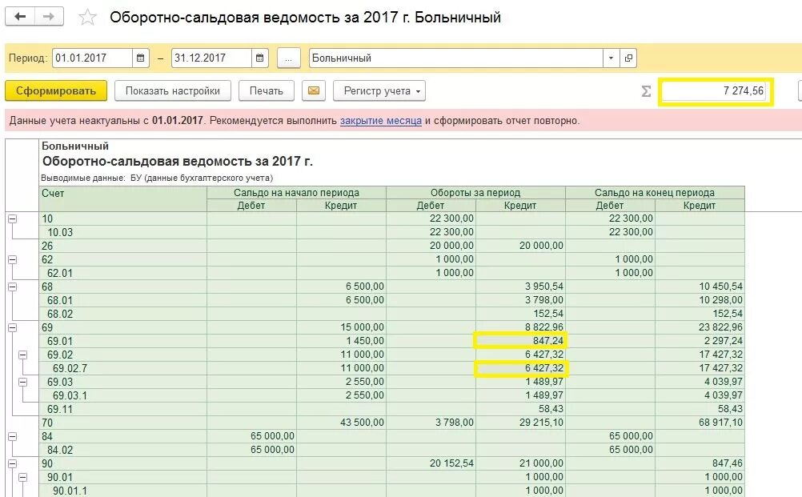Click debit turnover 3 798,00 of account 70
Screen dimensions: 802x497
tap(431, 423)
